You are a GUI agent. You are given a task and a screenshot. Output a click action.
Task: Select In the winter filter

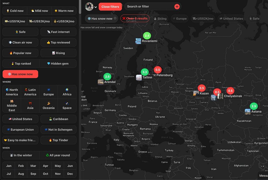[x=21, y=155]
